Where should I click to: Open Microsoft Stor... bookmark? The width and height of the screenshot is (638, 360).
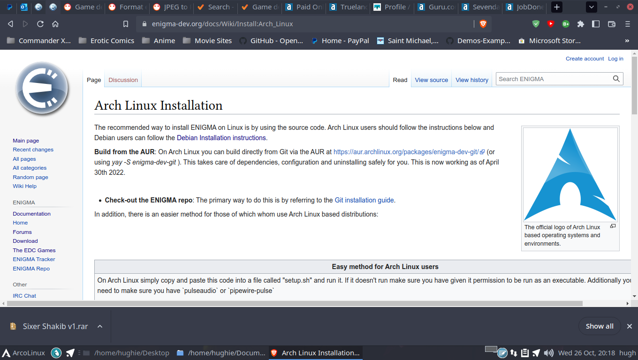click(549, 41)
